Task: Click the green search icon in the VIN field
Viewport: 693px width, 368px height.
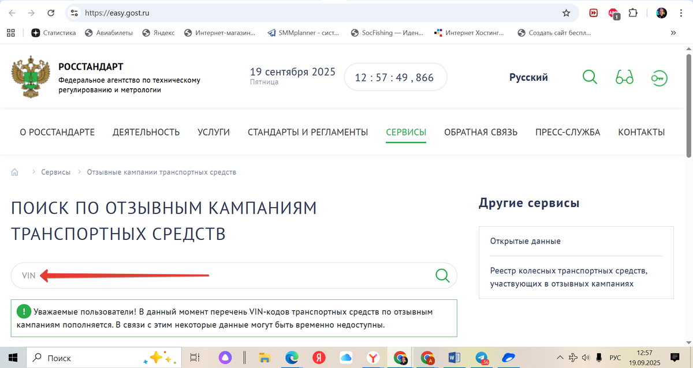Action: click(442, 275)
